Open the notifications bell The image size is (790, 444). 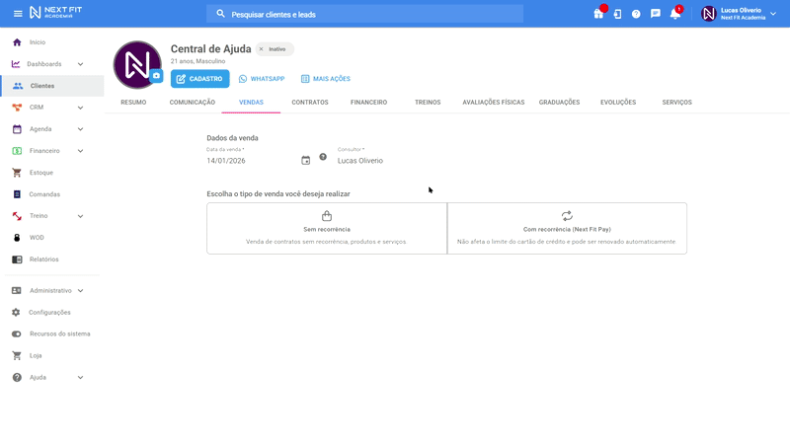[675, 14]
